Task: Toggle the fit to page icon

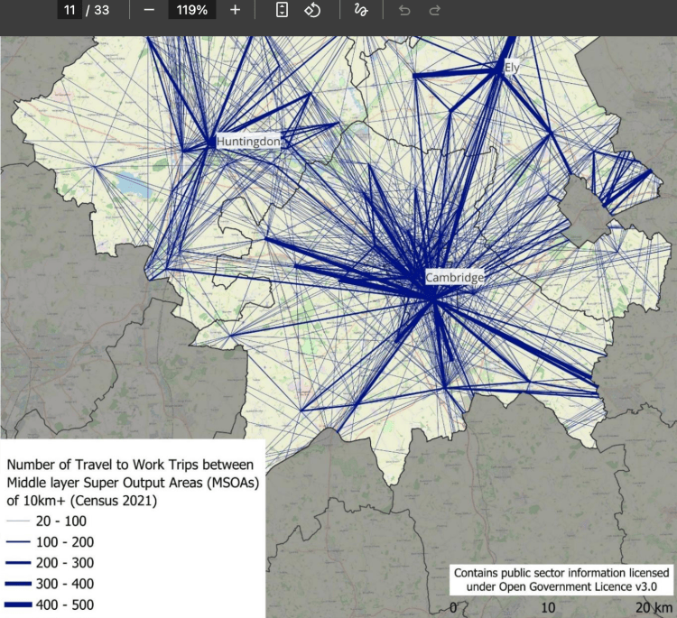Action: (x=282, y=10)
